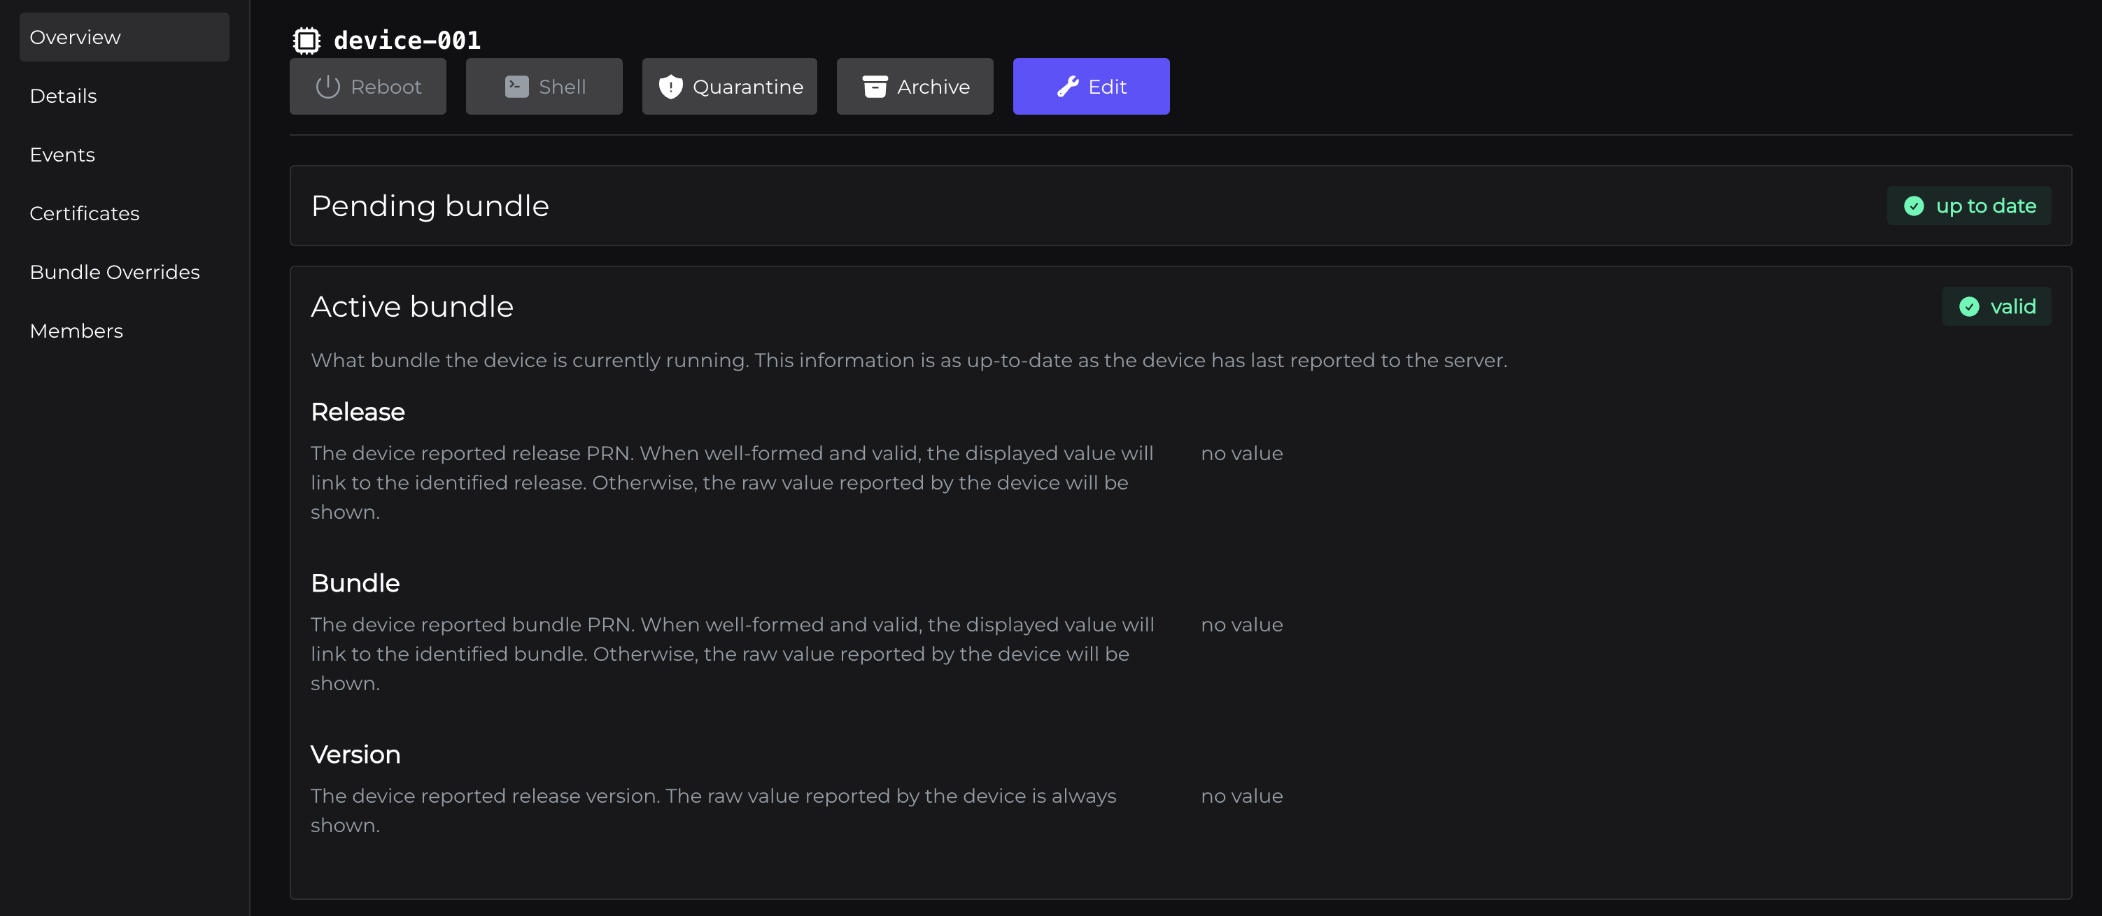Open the Events page
Image resolution: width=2102 pixels, height=916 pixels.
(63, 155)
